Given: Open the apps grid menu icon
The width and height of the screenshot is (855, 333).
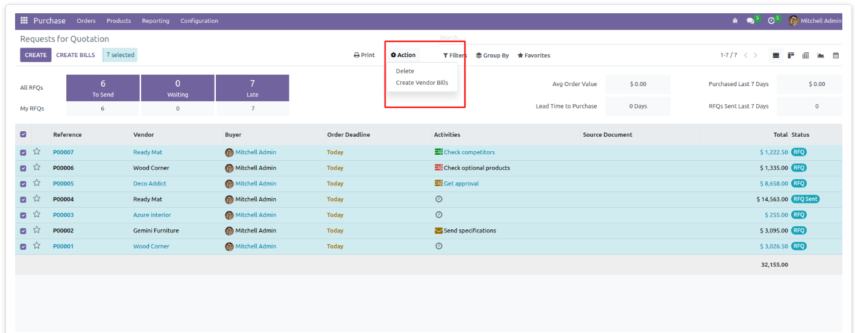Looking at the screenshot, I should [x=24, y=20].
